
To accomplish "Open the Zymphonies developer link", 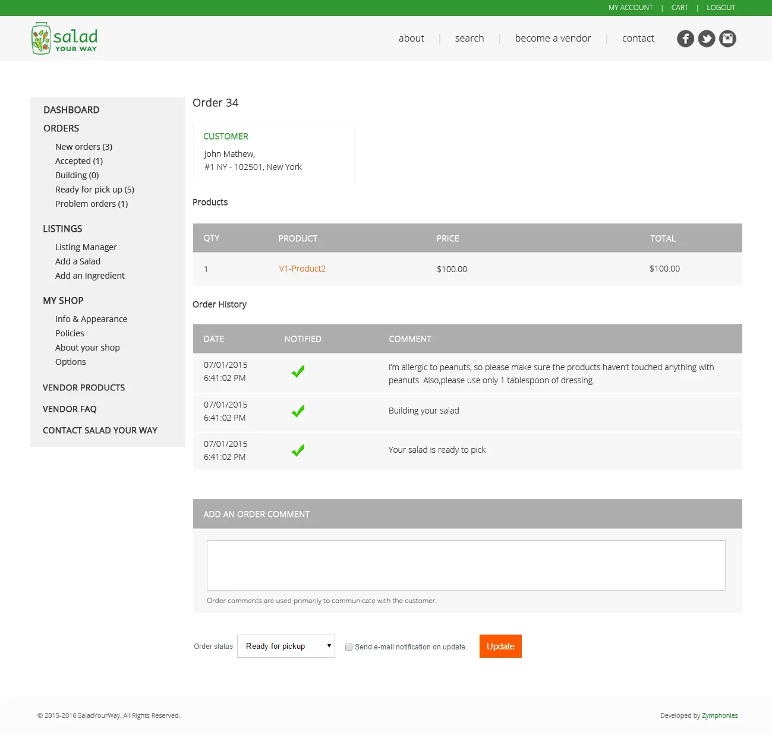I will [x=720, y=715].
